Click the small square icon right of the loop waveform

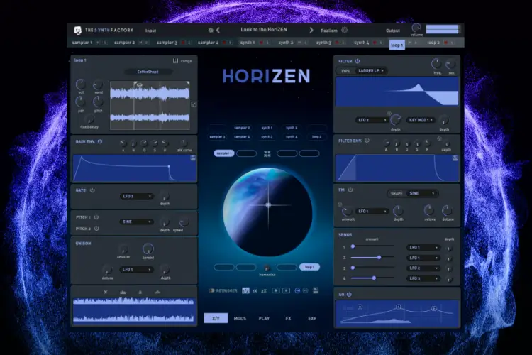coord(194,104)
